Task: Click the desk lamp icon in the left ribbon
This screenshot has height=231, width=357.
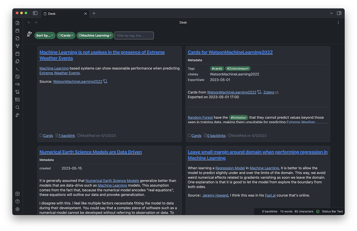Action: pos(17,115)
